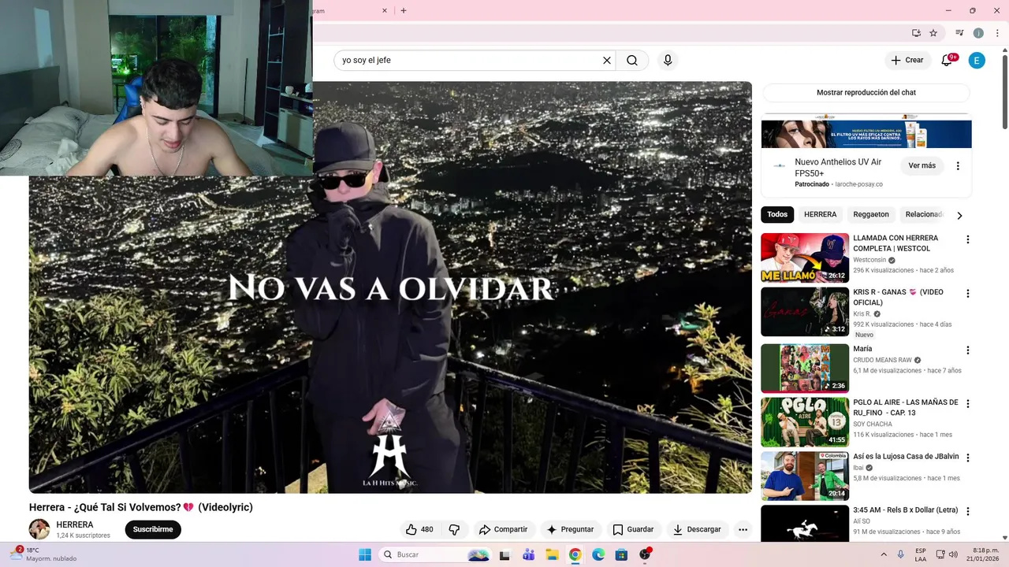Show hidden system tray icons
Image resolution: width=1009 pixels, height=567 pixels.
tap(883, 554)
